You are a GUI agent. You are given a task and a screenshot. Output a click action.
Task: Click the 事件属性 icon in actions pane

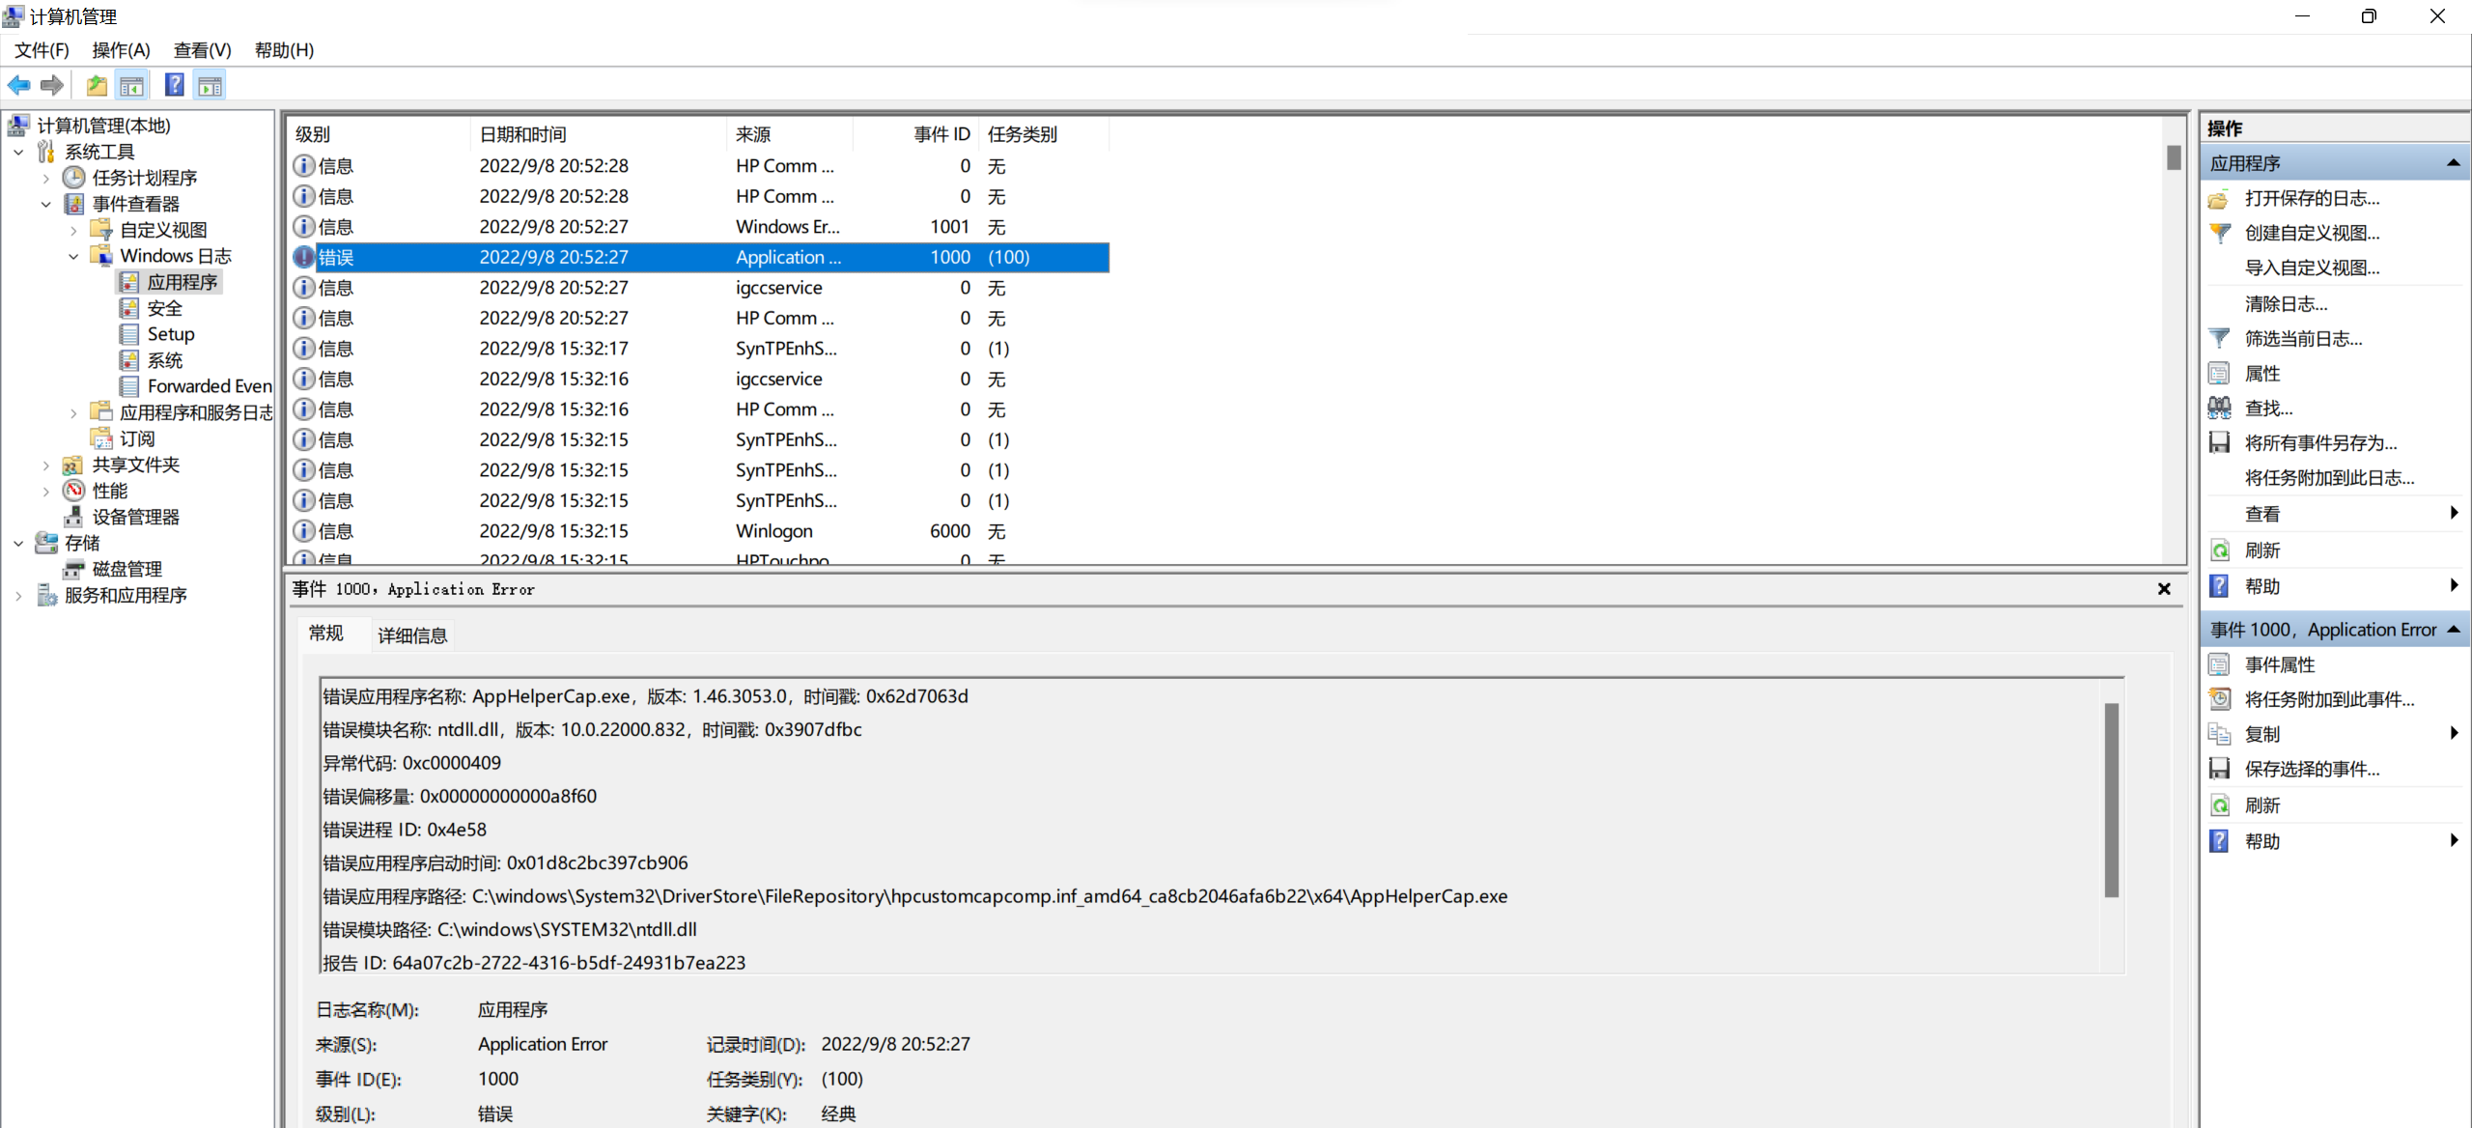pos(2220,665)
